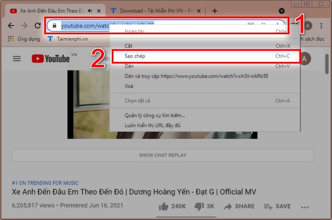Viewport: 332px width, 220px height.
Task: Reload the page with the refresh icon
Action: (x=38, y=25)
